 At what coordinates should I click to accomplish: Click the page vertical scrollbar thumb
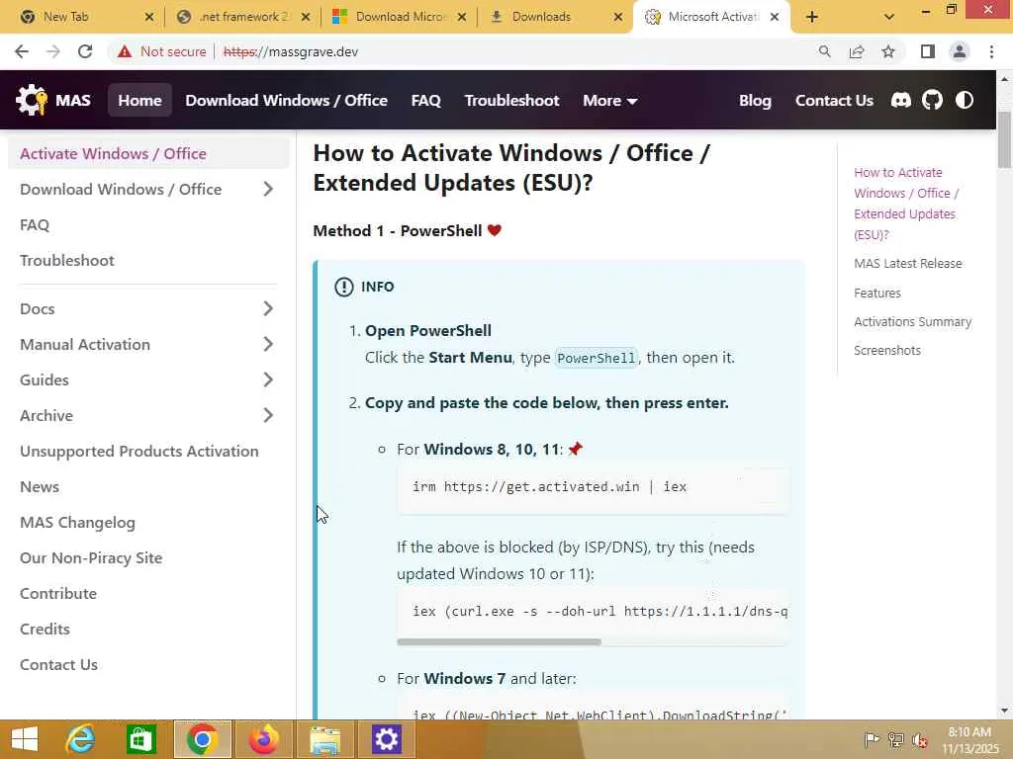pos(1005,140)
